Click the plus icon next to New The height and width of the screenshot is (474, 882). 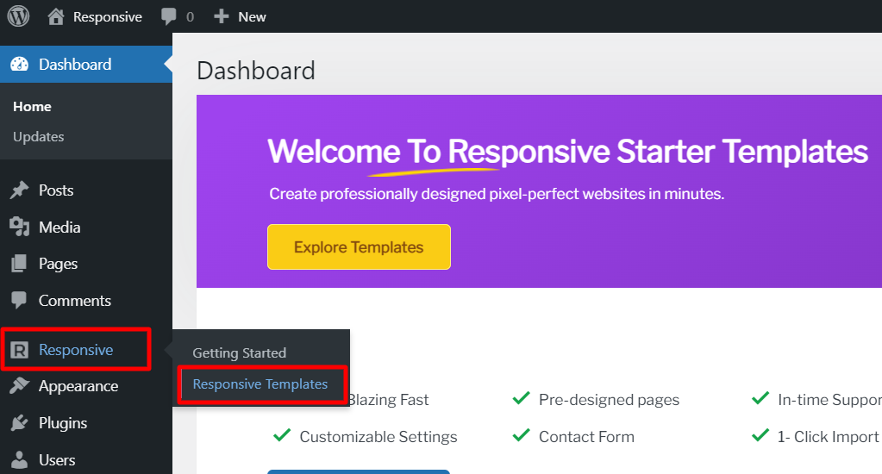click(221, 16)
